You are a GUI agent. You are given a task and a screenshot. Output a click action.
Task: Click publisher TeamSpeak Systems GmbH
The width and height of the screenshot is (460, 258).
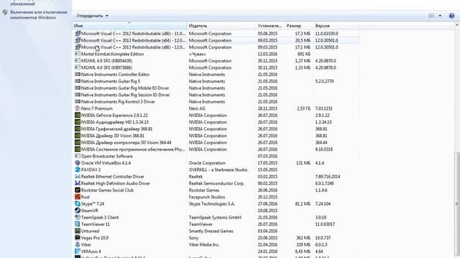click(215, 217)
